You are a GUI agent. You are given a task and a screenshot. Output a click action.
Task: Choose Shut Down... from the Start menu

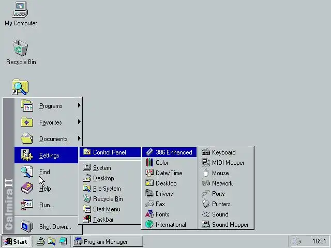pos(46,226)
